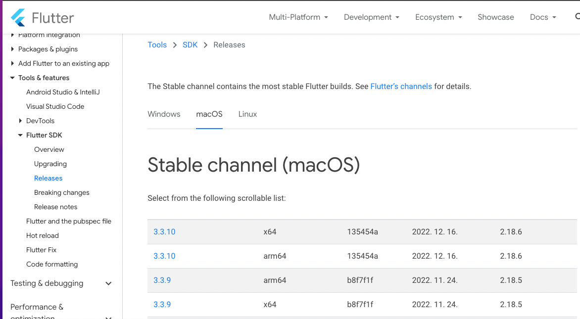Download 3.3.10 x64 release

164,232
